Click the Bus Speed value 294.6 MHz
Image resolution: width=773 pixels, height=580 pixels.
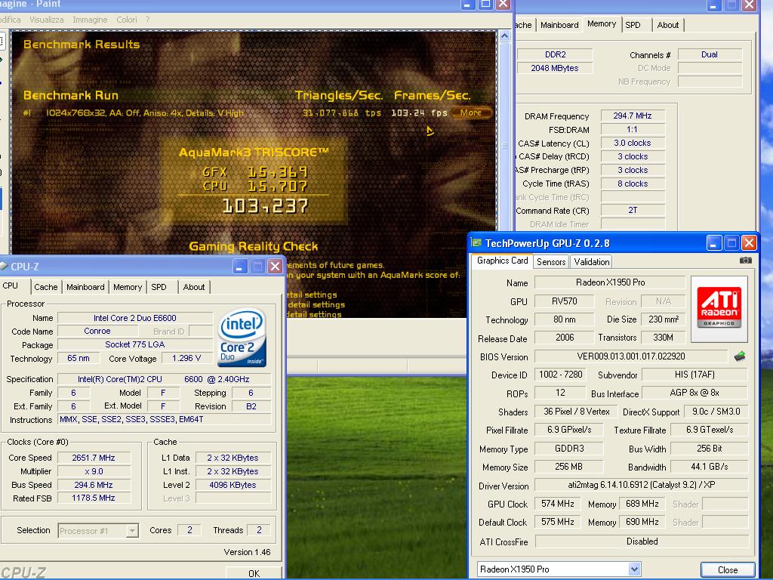[94, 486]
